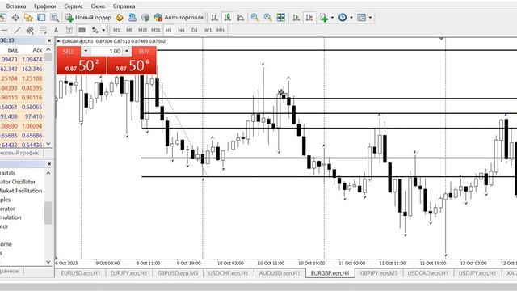
Task: Click the Новый ордер button
Action: point(88,18)
